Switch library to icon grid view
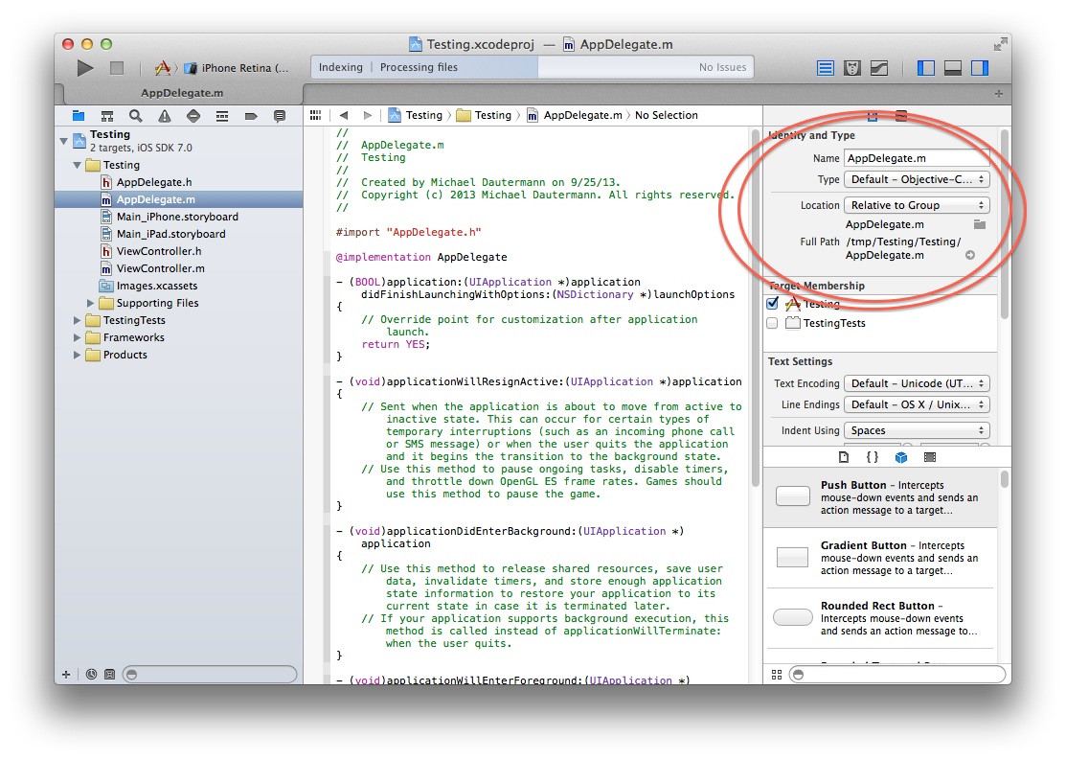Screen dimensions: 1066x760 777,675
